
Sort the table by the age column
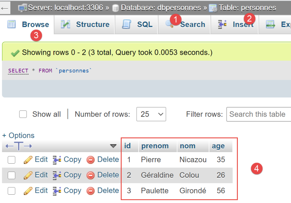click(218, 146)
